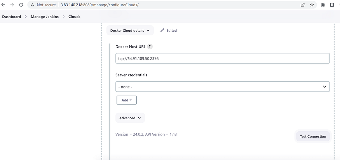This screenshot has height=160, width=340.
Task: Collapse the Docker Cloud details section
Action: 130,31
